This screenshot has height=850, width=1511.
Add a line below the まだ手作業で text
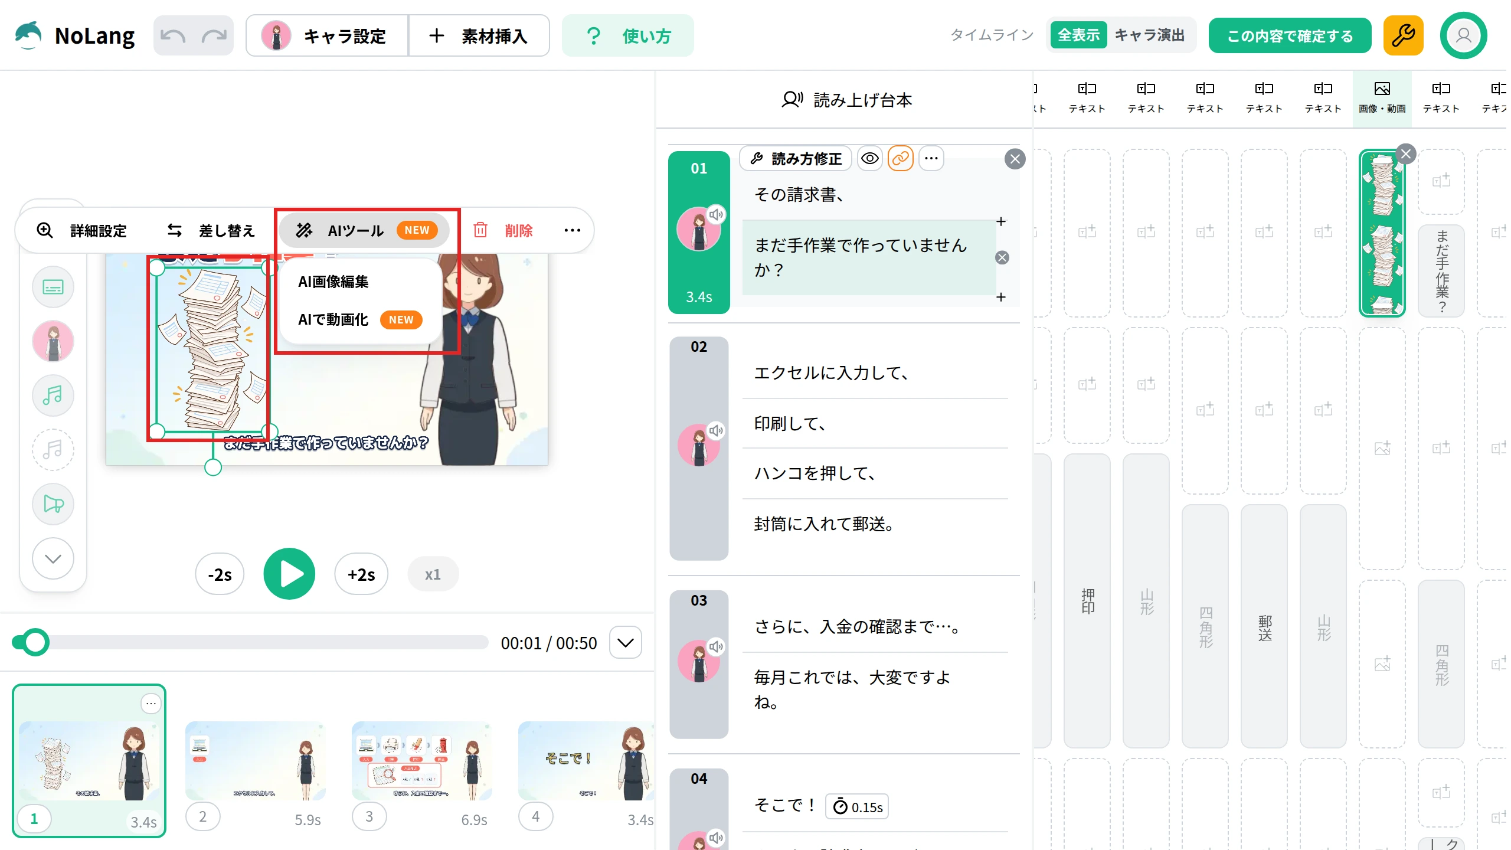[x=1001, y=297]
